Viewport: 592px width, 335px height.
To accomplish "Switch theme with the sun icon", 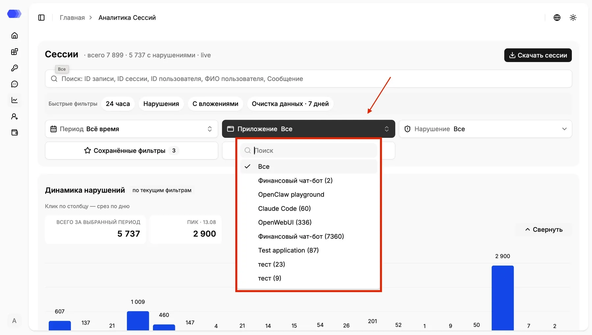I will (573, 18).
